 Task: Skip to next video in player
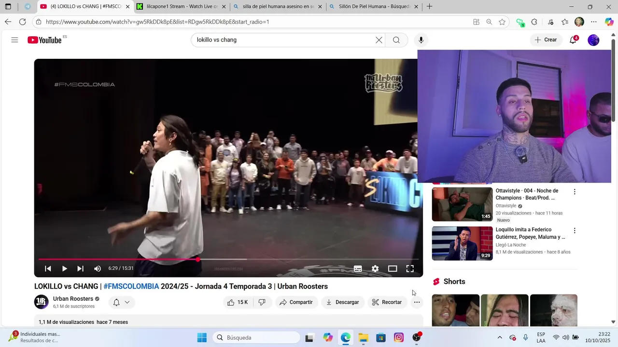pyautogui.click(x=81, y=268)
